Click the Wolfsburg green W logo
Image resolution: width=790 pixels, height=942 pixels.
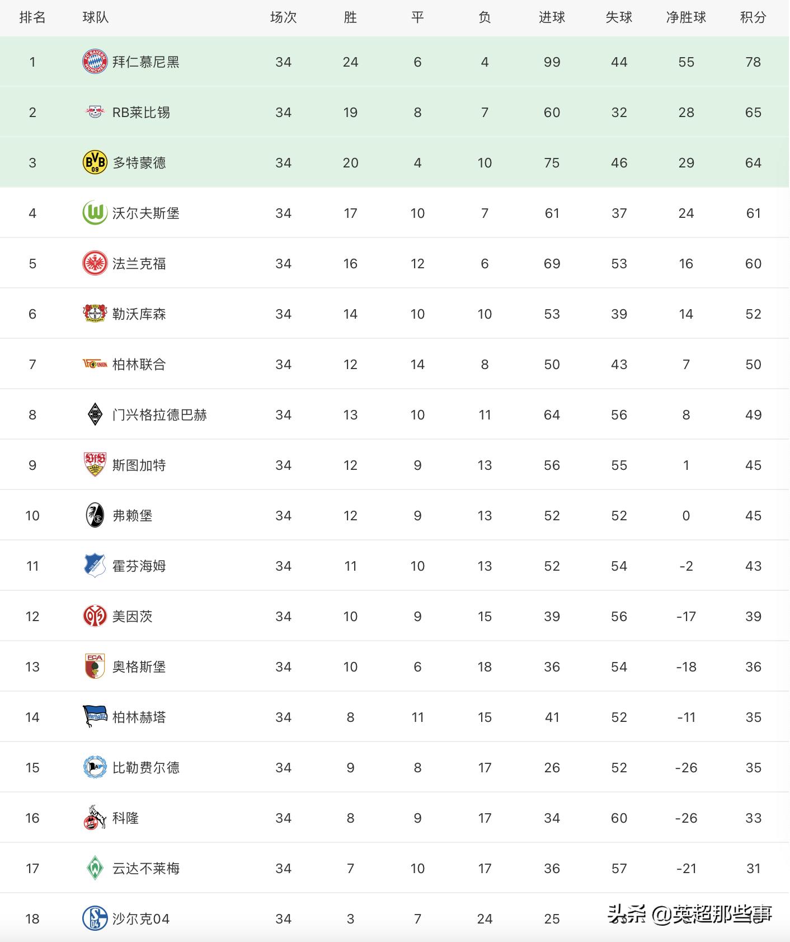tap(95, 213)
